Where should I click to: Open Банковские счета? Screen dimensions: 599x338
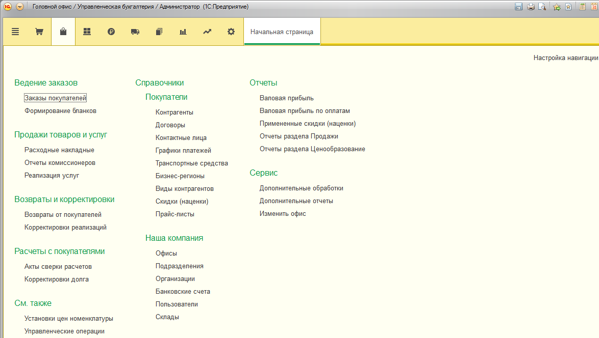183,292
